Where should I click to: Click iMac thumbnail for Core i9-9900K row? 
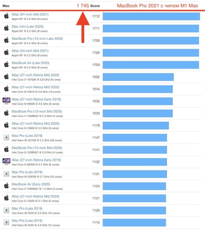pyautogui.click(x=6, y=101)
